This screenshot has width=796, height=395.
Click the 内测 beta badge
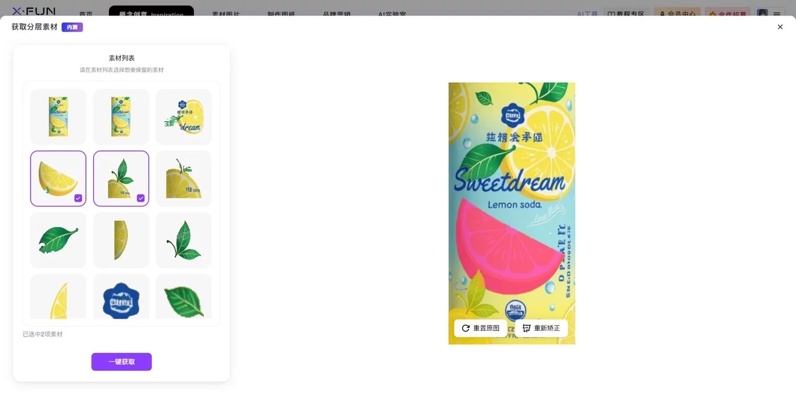click(72, 27)
